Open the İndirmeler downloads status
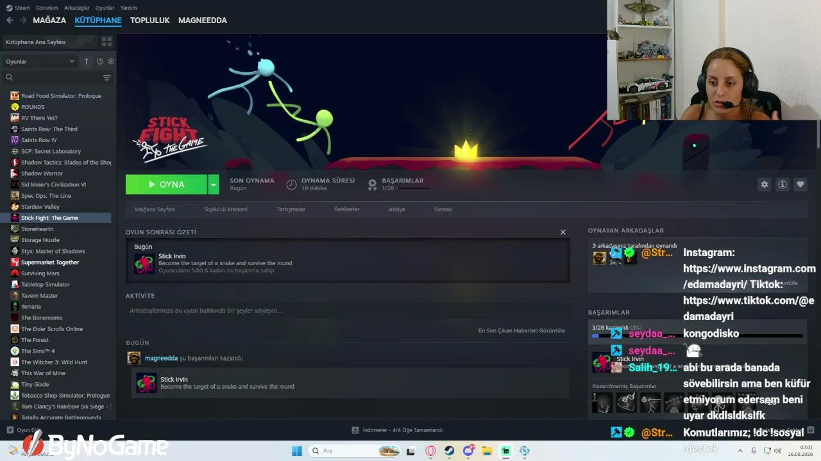This screenshot has height=461, width=821. tap(398, 430)
